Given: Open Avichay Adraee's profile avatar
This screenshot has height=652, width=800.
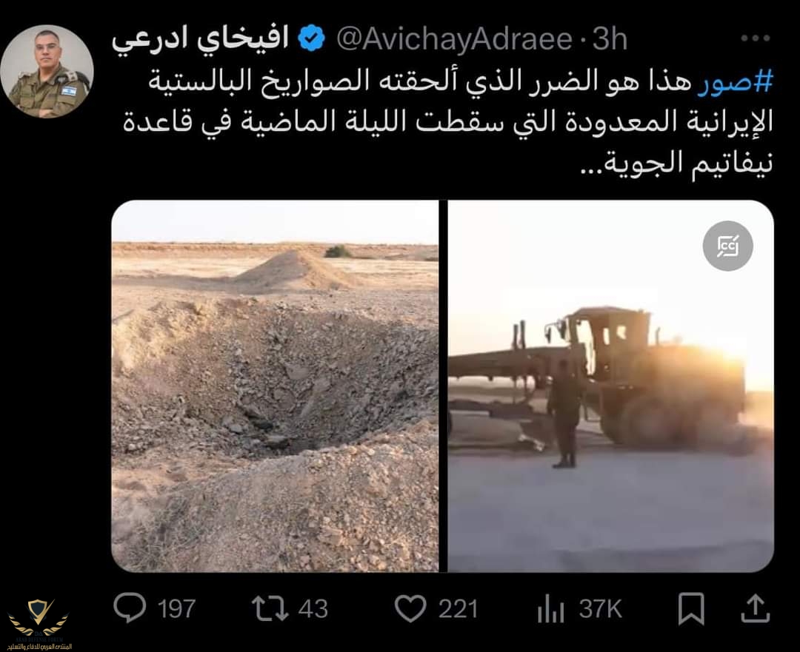Looking at the screenshot, I should (47, 71).
